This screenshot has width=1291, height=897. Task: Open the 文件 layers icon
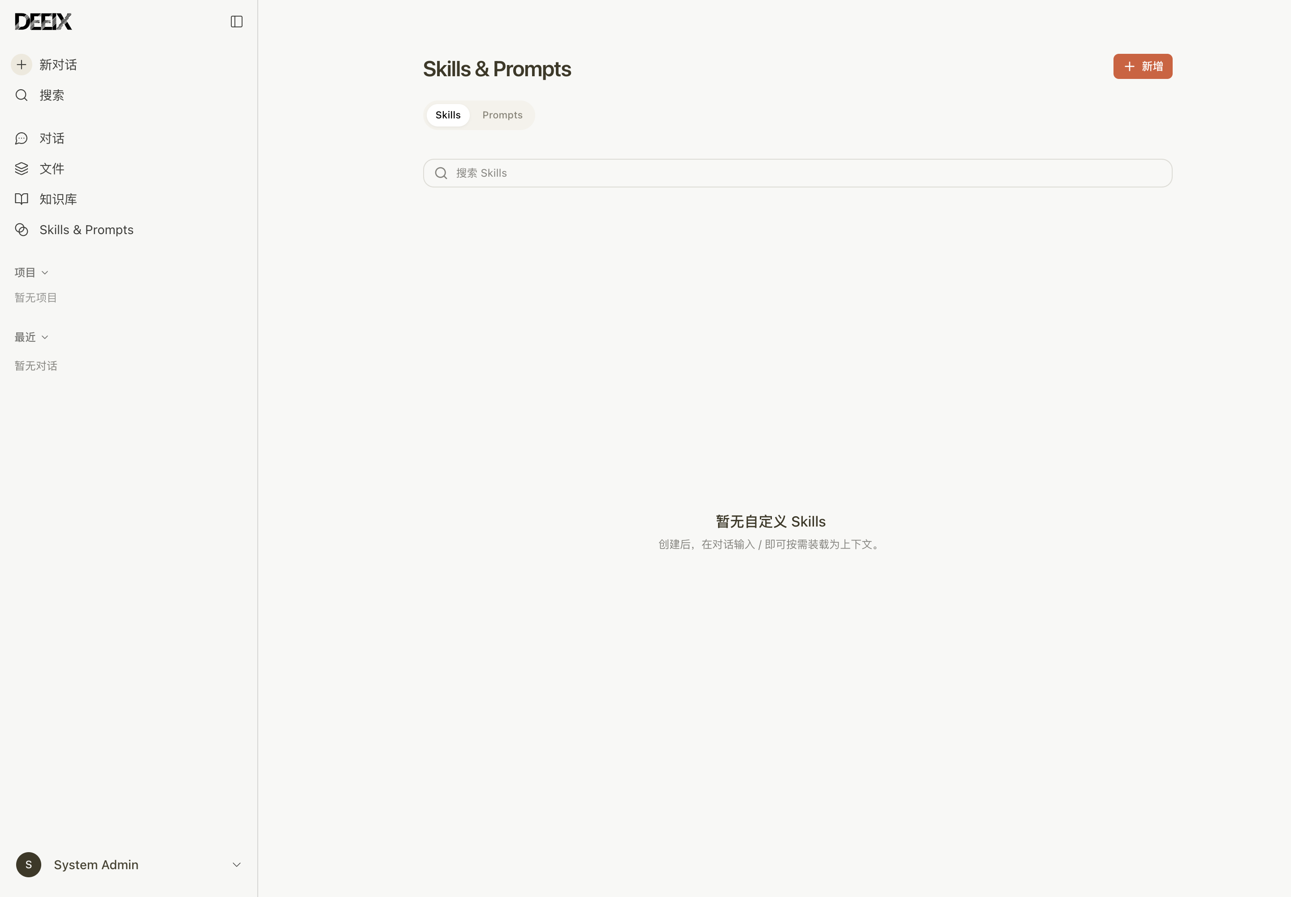click(x=22, y=169)
